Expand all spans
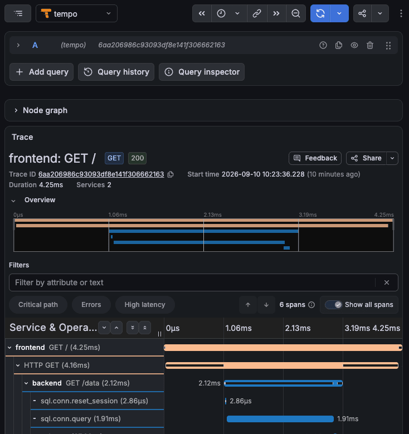 coord(133,328)
